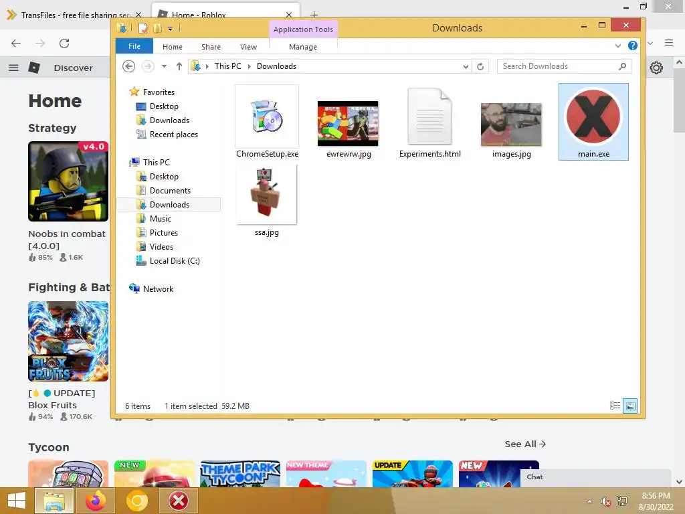Open the Windows Start button
Screen dimensions: 685x514
pos(17,501)
